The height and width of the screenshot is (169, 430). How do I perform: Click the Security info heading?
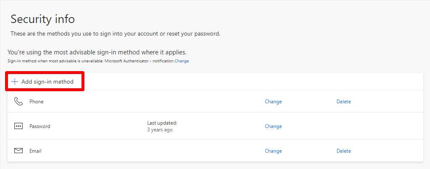(x=42, y=19)
